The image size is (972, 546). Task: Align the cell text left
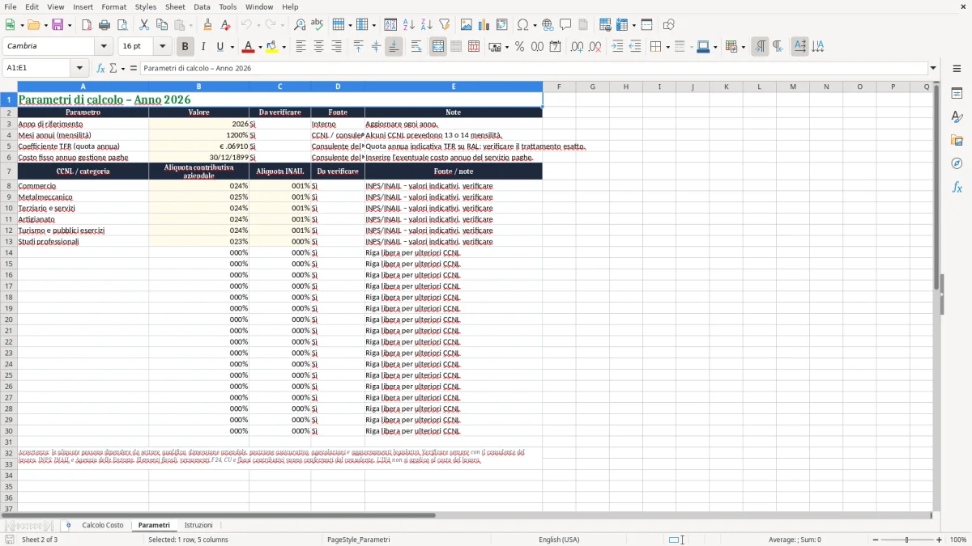coord(301,47)
